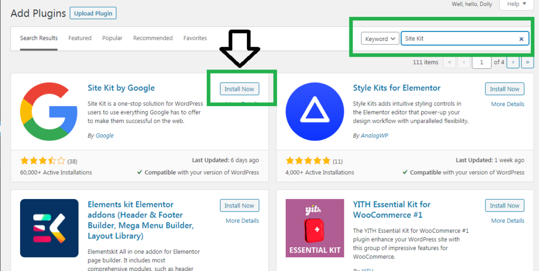Install Site Kit by Google now
Image resolution: width=539 pixels, height=271 pixels.
(x=239, y=89)
